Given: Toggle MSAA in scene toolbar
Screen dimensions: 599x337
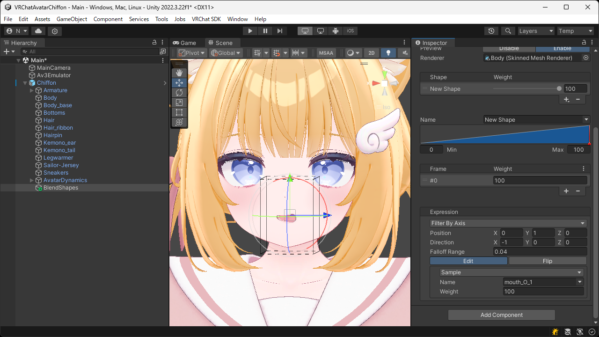Looking at the screenshot, I should [326, 53].
